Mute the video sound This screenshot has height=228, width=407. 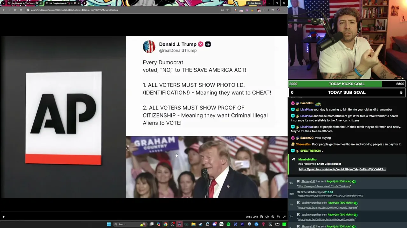coord(267,217)
